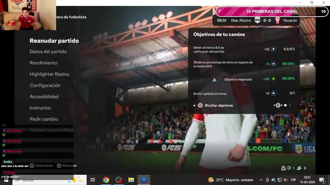Viewport: 330px width, 185px height.
Task: Click the streamer webcam thumbnail
Action: 28,15
